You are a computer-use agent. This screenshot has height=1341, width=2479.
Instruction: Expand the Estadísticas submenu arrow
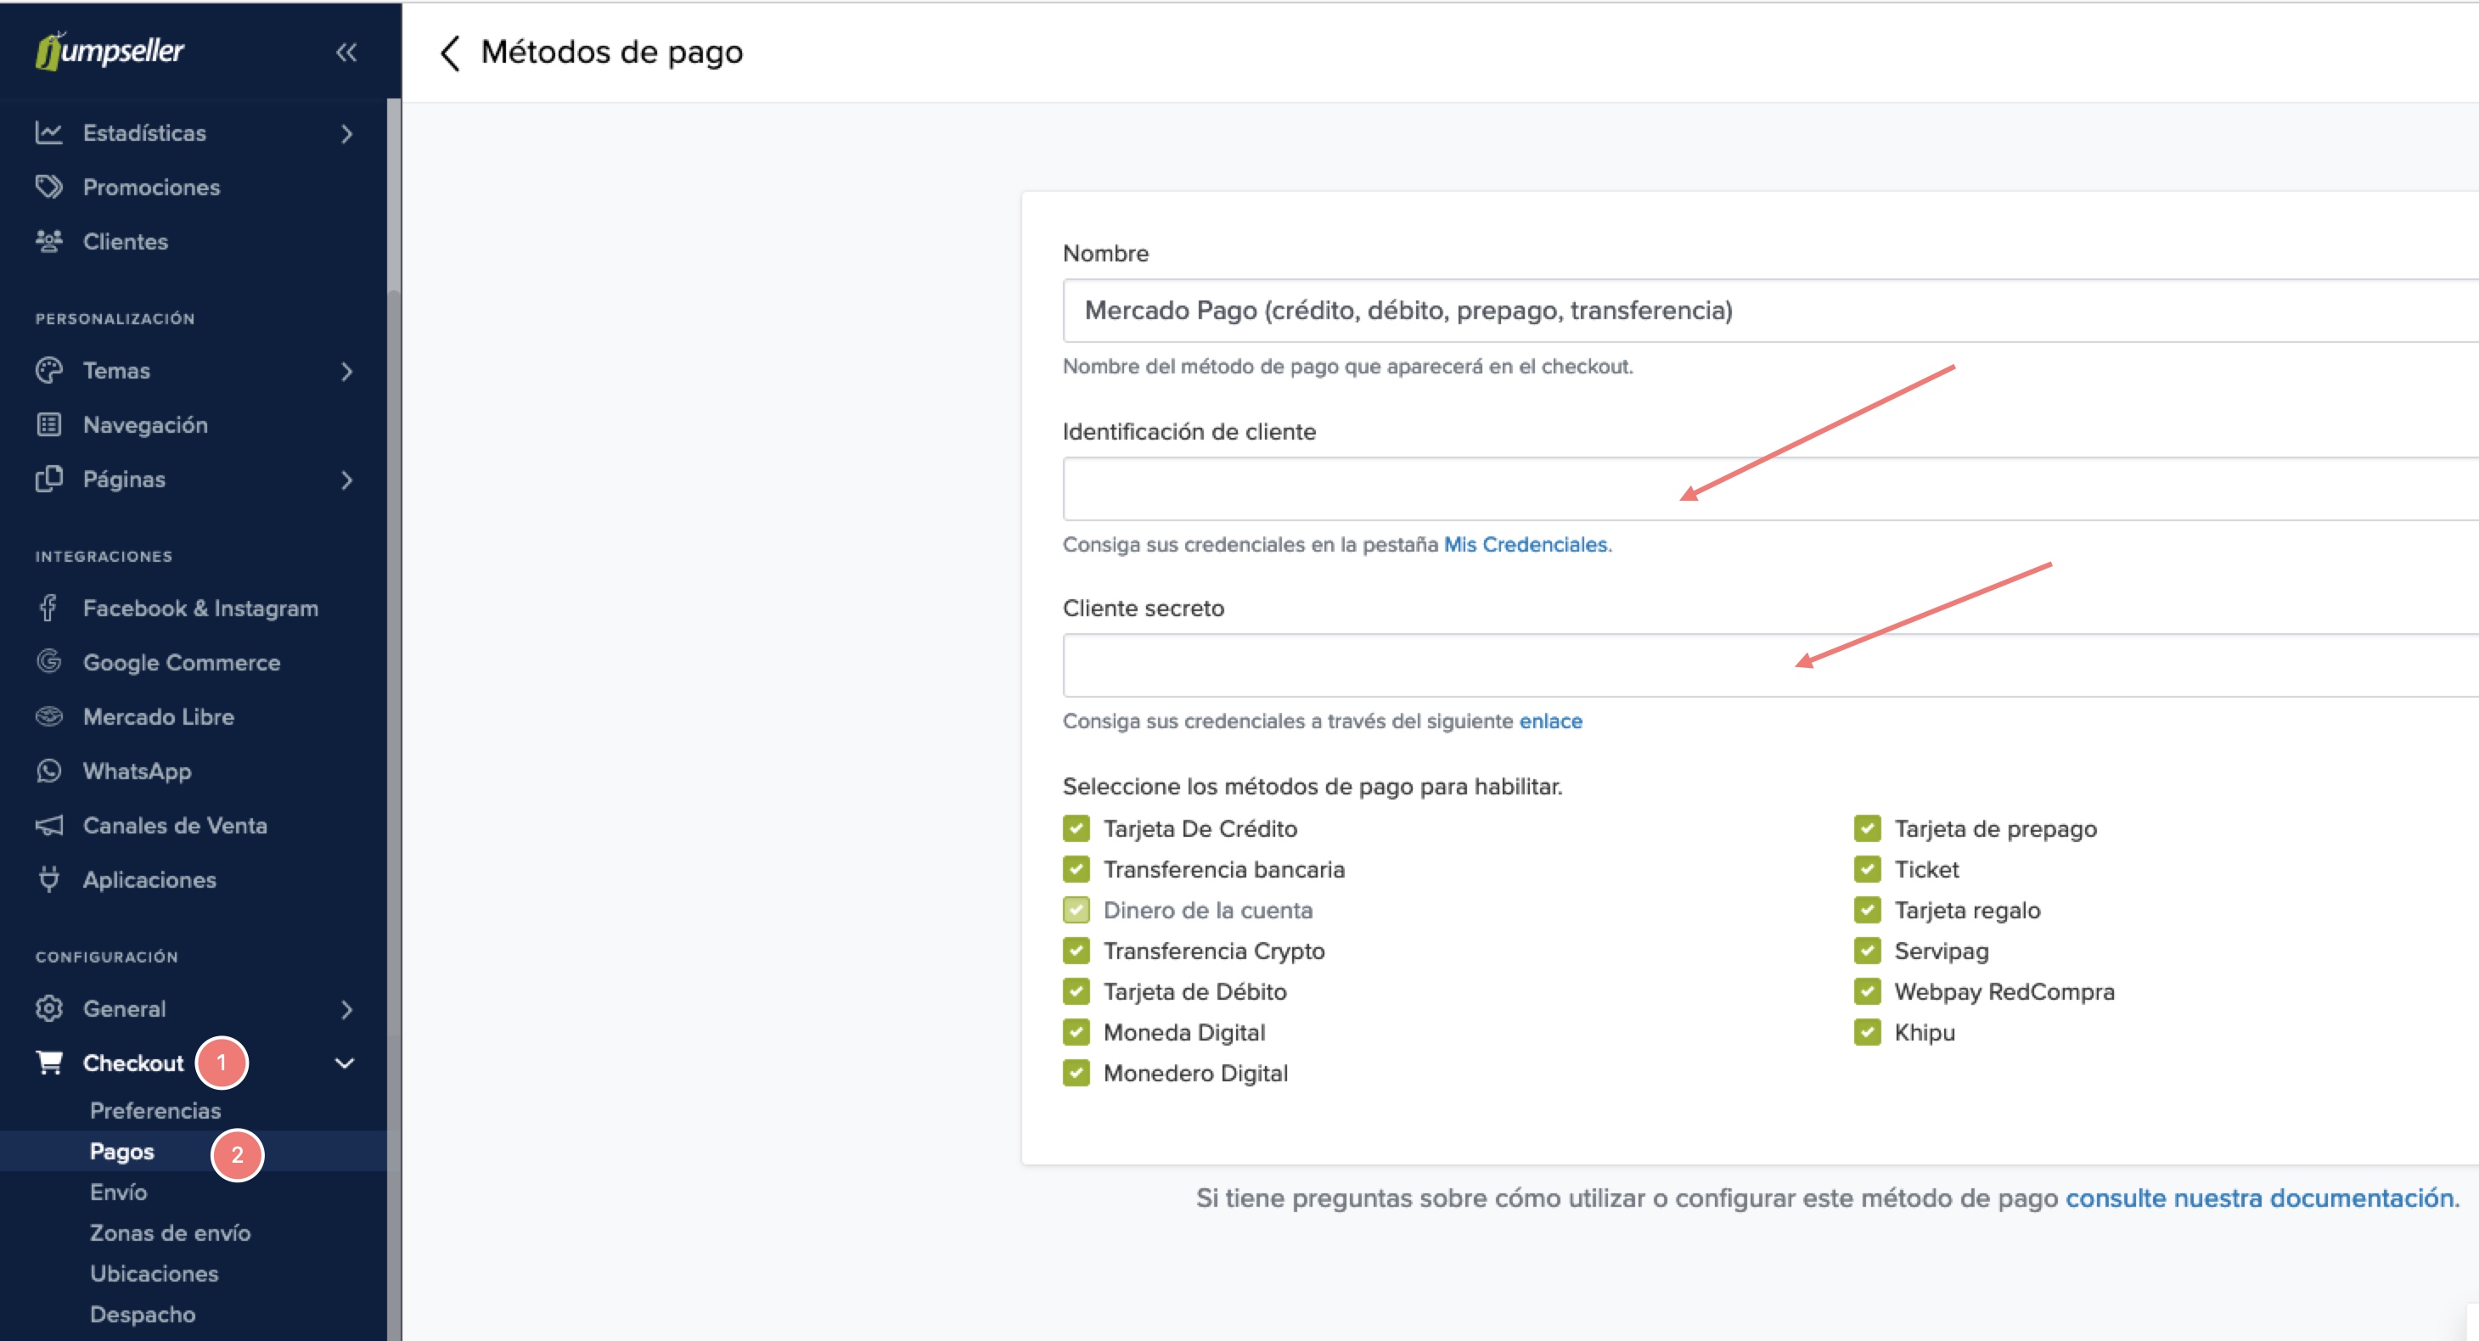(x=346, y=134)
